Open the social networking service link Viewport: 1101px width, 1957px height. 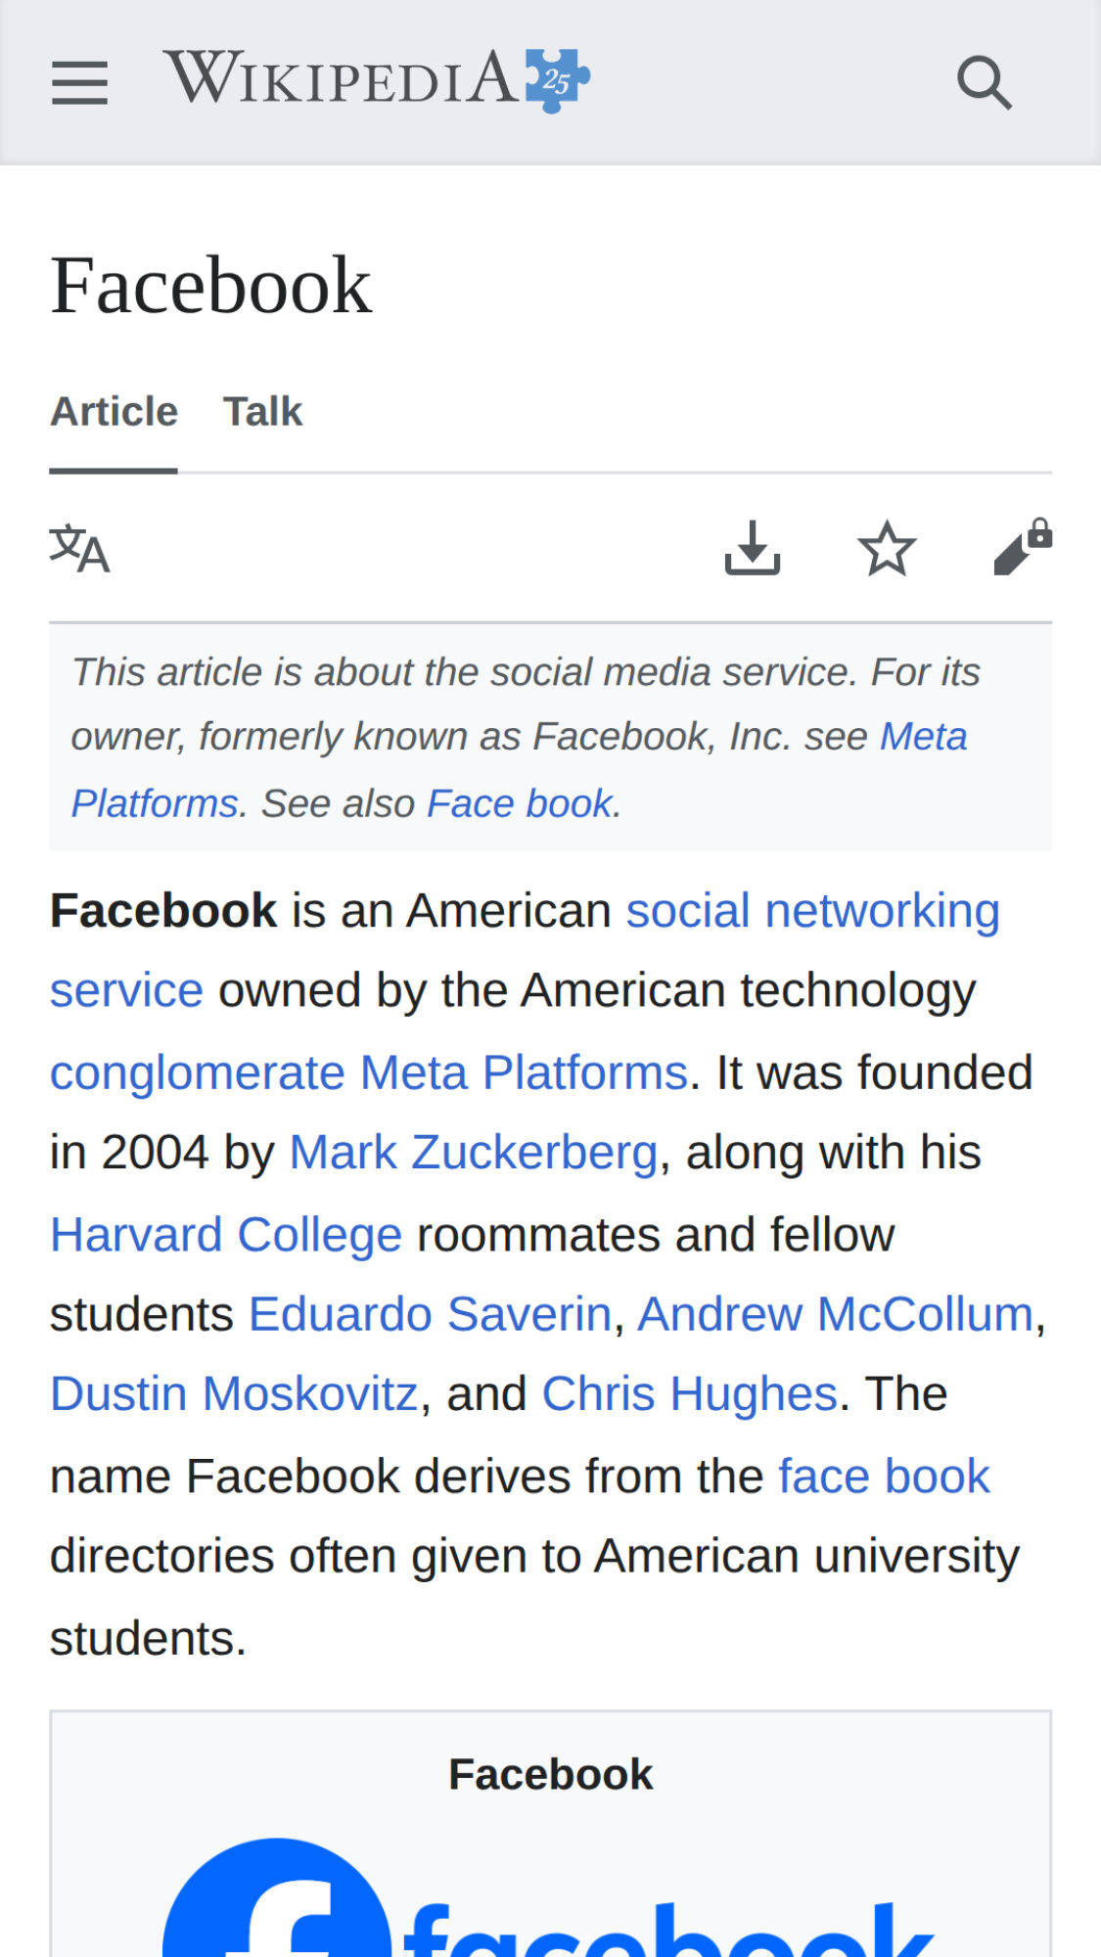(812, 912)
